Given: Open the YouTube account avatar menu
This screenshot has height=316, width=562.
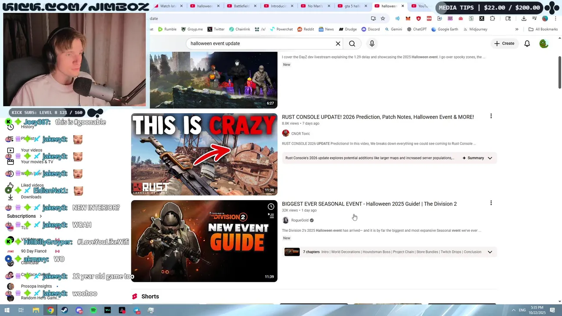Looking at the screenshot, I should point(544,43).
